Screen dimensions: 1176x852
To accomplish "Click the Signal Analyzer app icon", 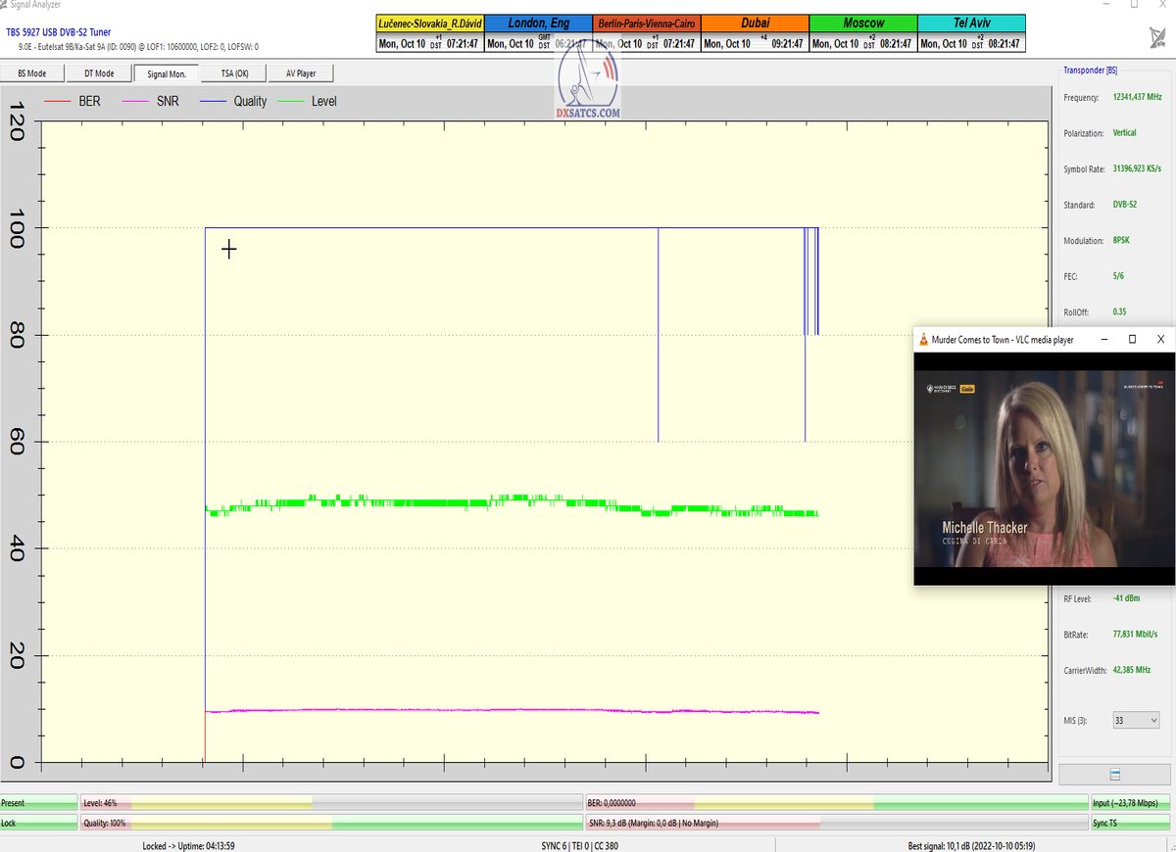I will (5, 5).
